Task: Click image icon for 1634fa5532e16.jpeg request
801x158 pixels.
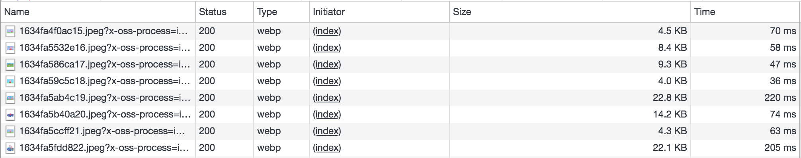Action: point(10,48)
